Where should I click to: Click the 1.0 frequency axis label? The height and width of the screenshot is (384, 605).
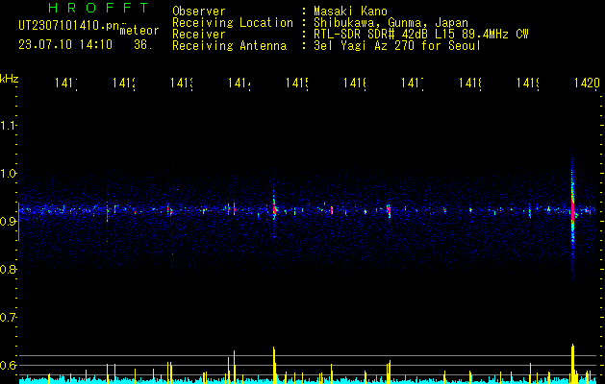[9, 174]
